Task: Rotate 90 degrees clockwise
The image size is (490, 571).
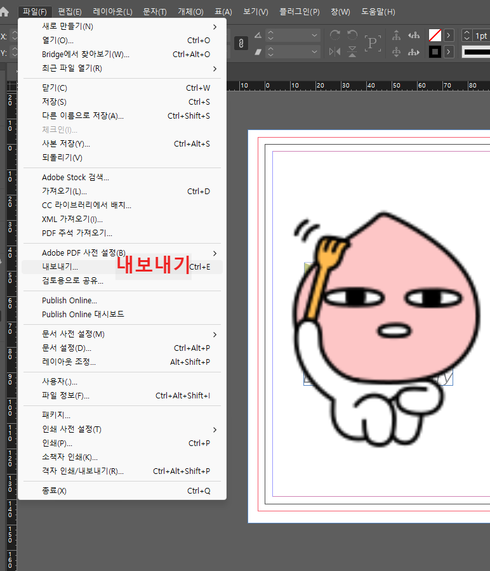Action: click(x=334, y=36)
